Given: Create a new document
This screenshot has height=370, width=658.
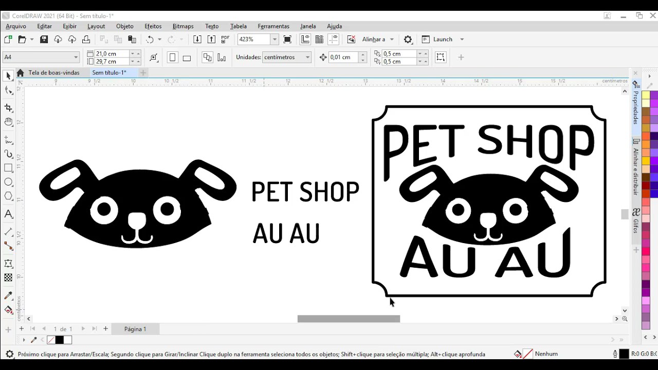Looking at the screenshot, I should [8, 39].
